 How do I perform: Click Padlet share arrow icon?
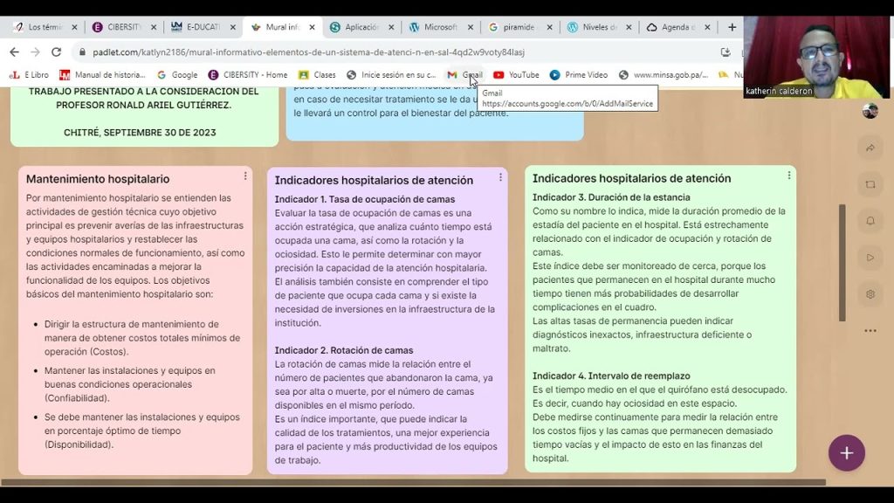pyautogui.click(x=870, y=148)
